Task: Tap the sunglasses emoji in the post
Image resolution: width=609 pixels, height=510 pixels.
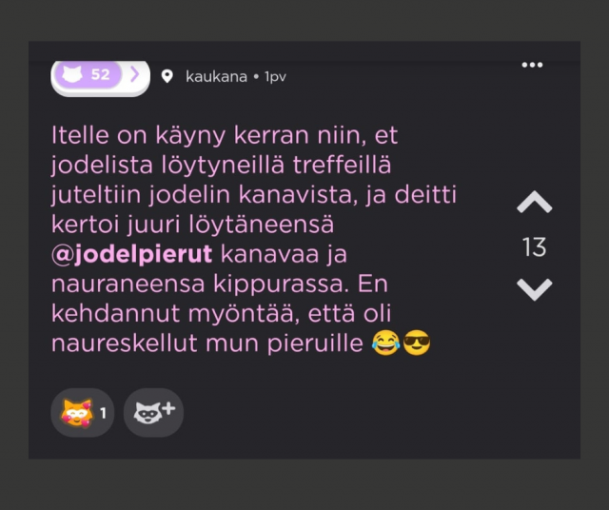Action: (x=417, y=343)
